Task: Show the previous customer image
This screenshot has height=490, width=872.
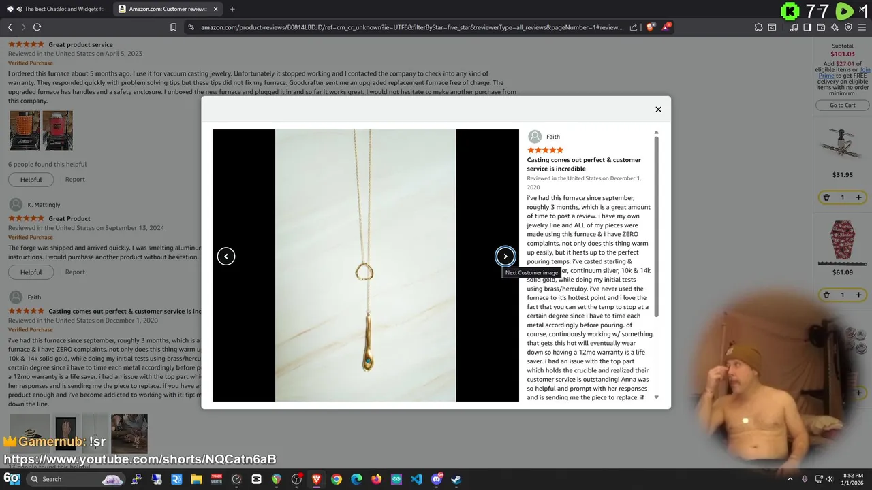Action: click(226, 257)
